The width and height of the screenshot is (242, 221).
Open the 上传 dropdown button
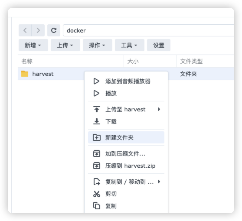pos(65,45)
